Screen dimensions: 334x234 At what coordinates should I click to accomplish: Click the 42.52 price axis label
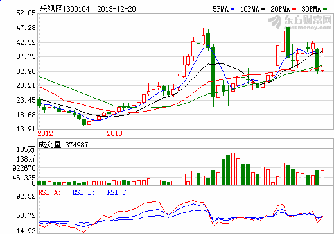[26, 42]
